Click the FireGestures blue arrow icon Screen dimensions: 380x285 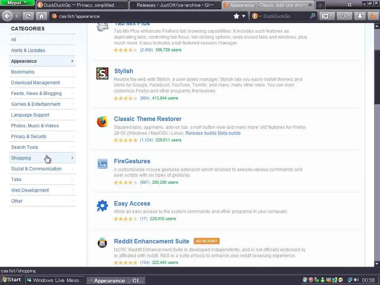[102, 164]
